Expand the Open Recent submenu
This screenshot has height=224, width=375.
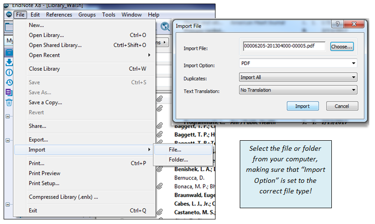coord(149,55)
